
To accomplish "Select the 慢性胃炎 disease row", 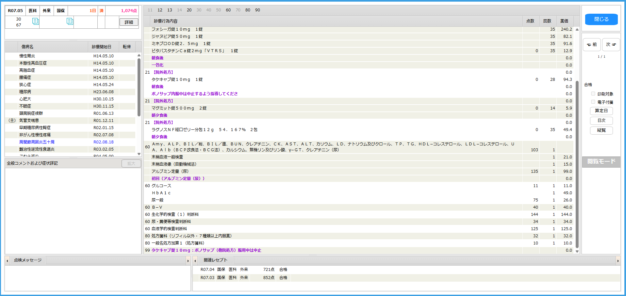I will click(x=70, y=56).
